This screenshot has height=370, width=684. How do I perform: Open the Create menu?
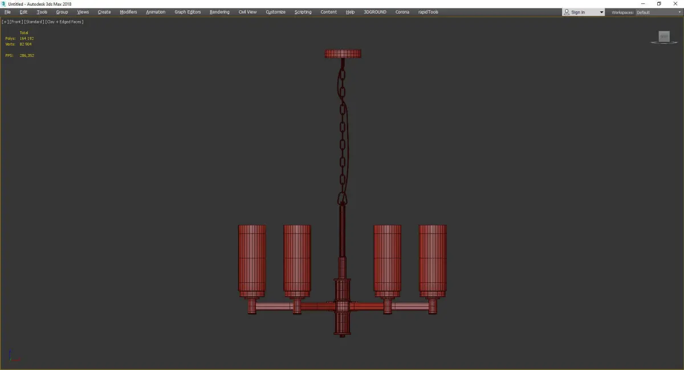(104, 12)
